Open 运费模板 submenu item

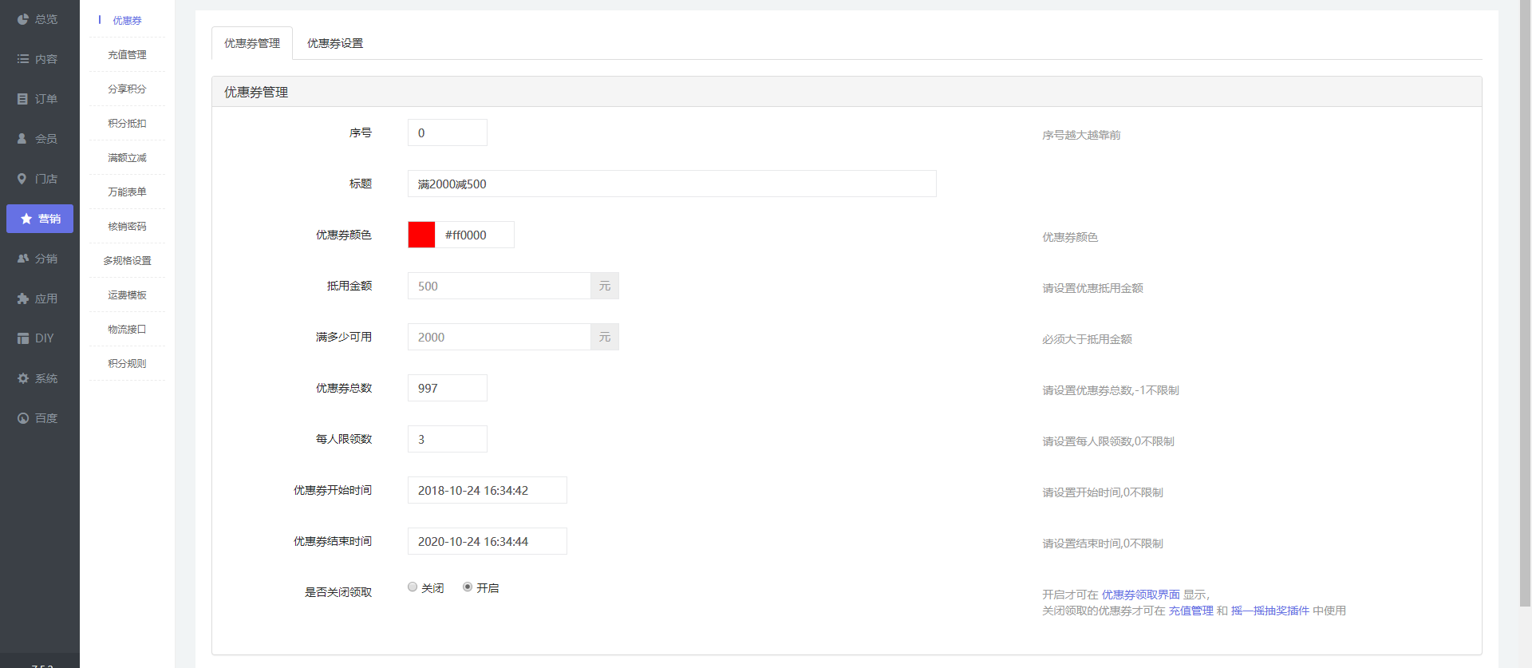click(x=127, y=294)
